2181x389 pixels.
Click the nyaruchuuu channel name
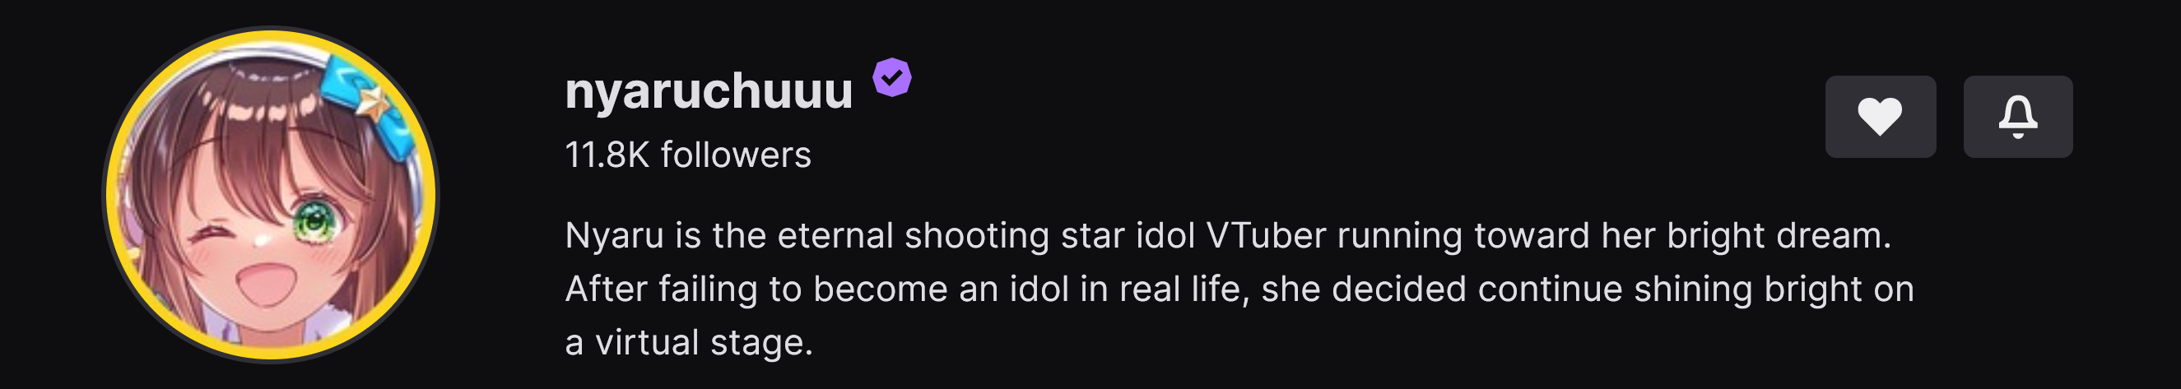coord(709,91)
